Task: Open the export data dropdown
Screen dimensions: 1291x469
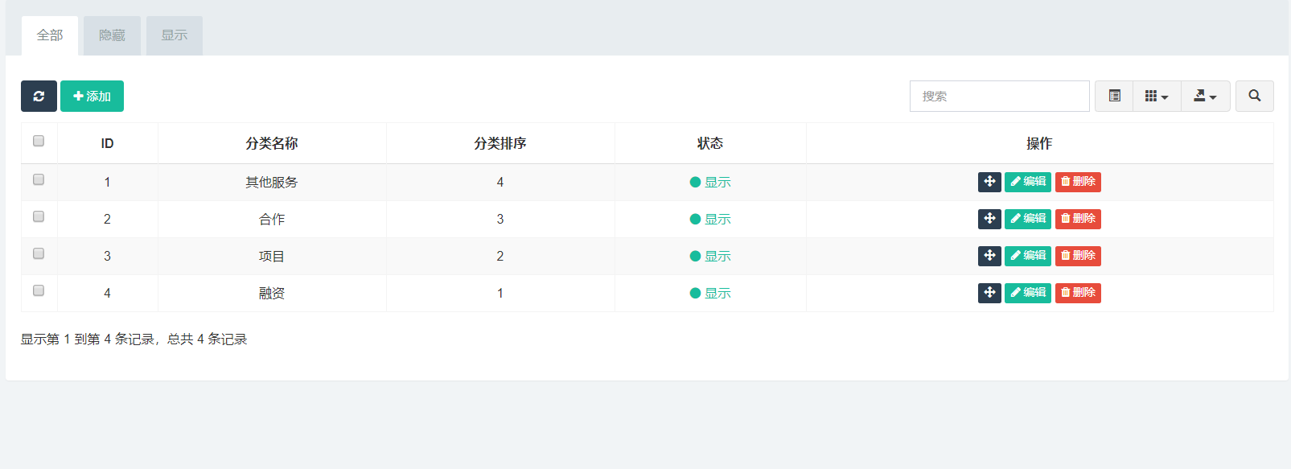Action: click(1205, 96)
